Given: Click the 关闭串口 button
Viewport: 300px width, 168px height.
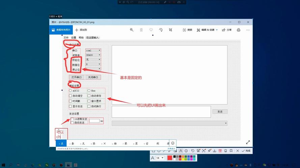Looking at the screenshot, I should pyautogui.click(x=93, y=77).
